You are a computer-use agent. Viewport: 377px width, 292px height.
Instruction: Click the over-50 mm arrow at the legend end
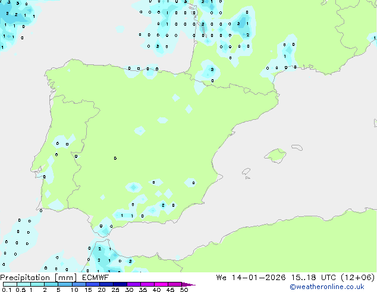[188, 284]
